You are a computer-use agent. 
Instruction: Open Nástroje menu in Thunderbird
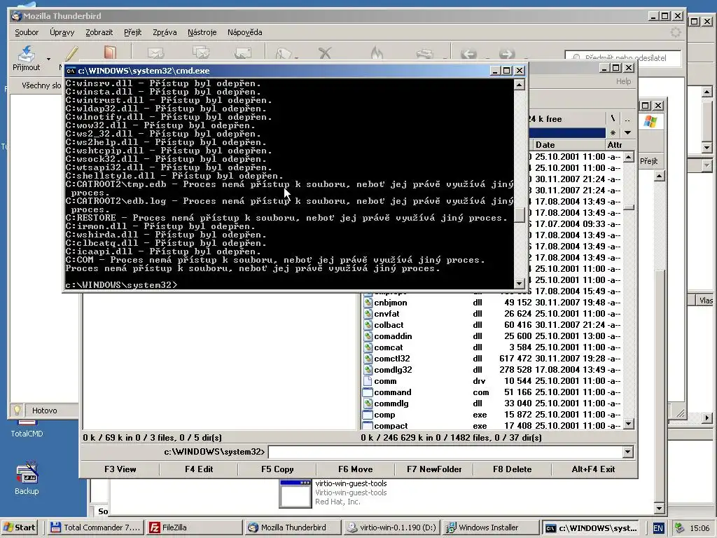point(202,32)
